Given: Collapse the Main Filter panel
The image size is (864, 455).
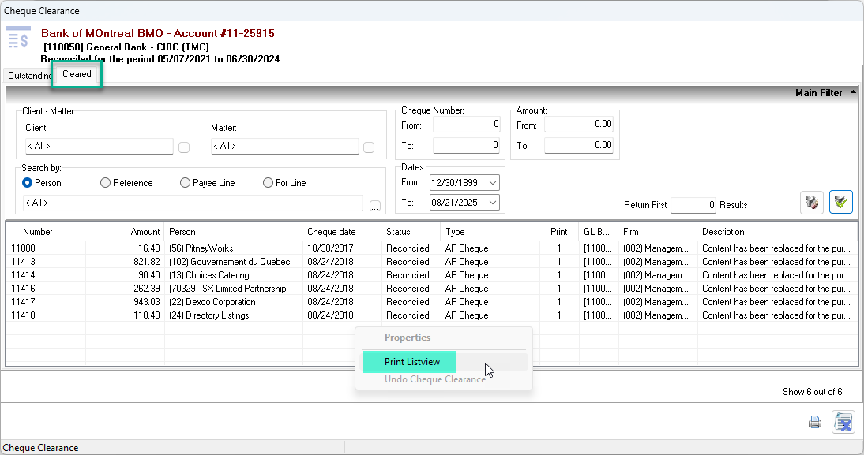Looking at the screenshot, I should coord(853,92).
